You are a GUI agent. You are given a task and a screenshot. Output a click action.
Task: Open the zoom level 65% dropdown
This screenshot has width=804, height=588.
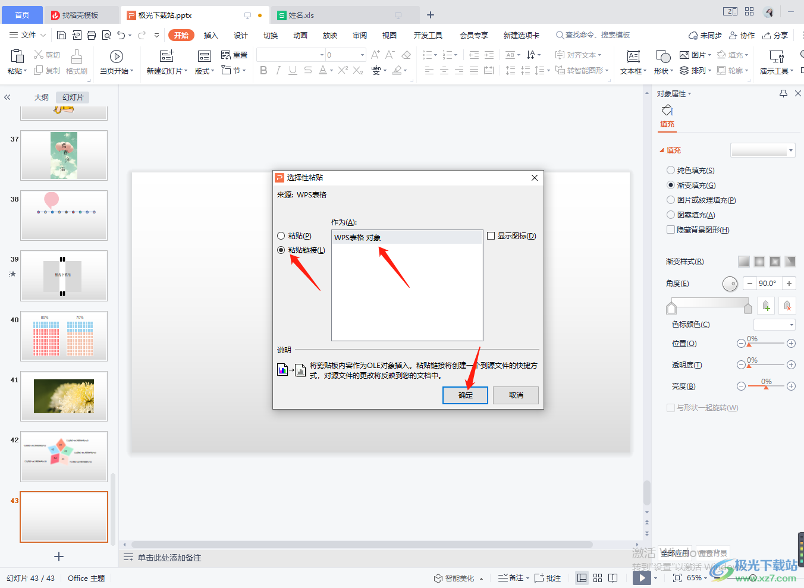coord(697,578)
